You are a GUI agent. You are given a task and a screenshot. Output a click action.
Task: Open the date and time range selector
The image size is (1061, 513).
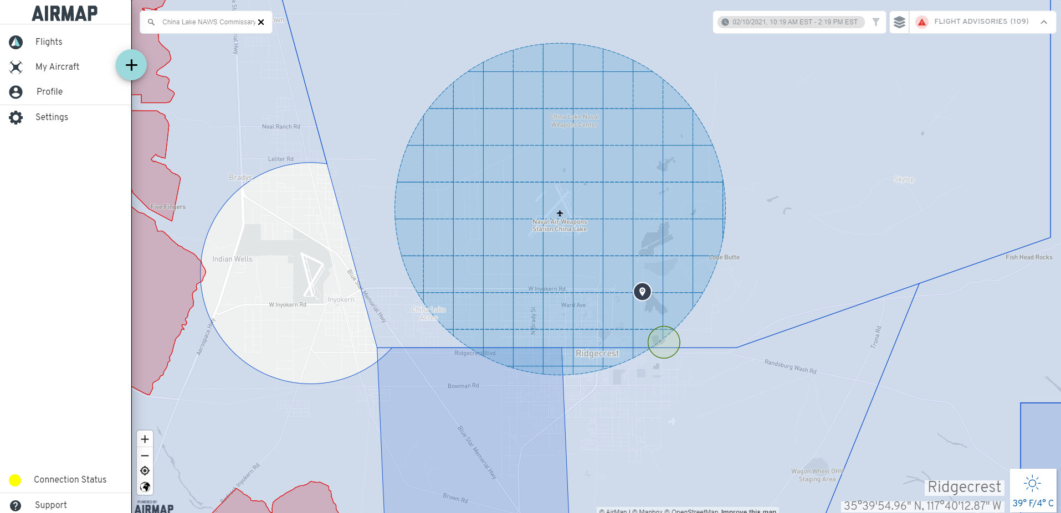791,22
